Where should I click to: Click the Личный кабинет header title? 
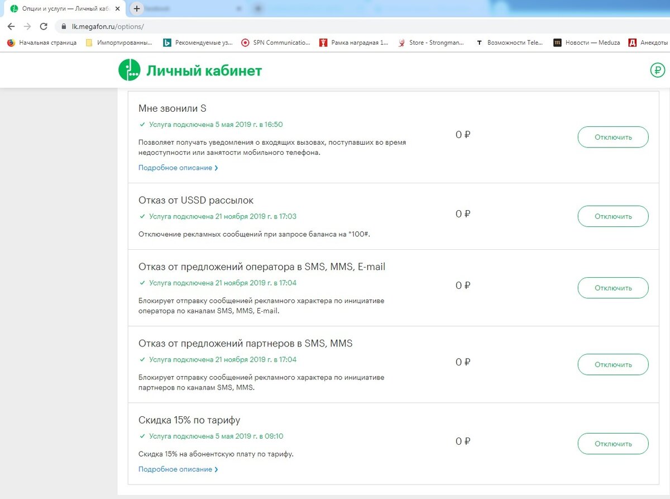tap(204, 70)
